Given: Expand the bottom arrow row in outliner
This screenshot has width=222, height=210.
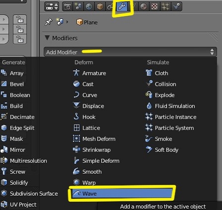Looking at the screenshot, I should [x=3, y=39].
